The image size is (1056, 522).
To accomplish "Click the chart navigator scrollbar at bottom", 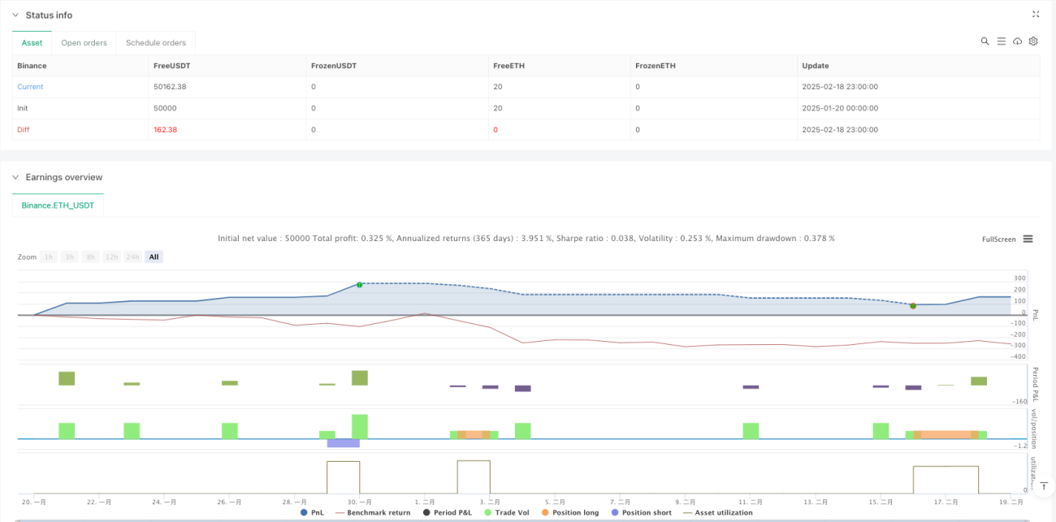I will (520, 520).
